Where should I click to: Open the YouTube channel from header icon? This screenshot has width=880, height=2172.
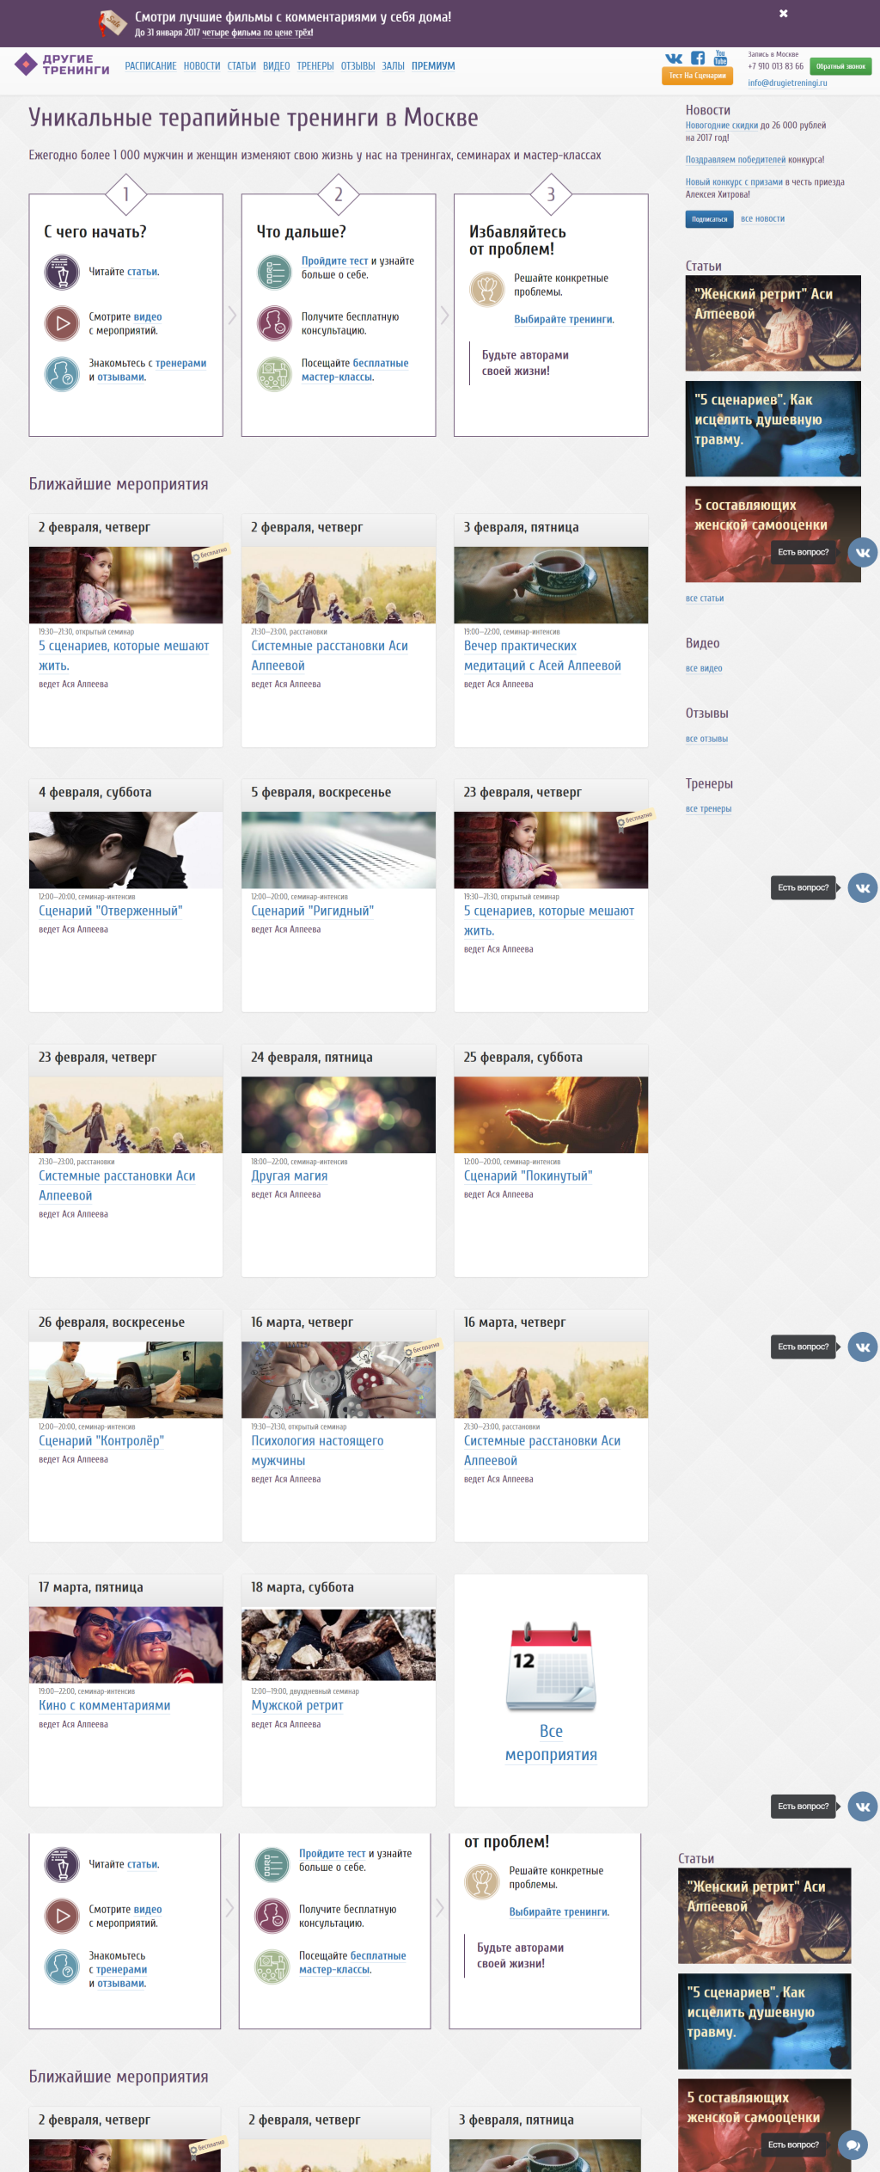point(720,58)
